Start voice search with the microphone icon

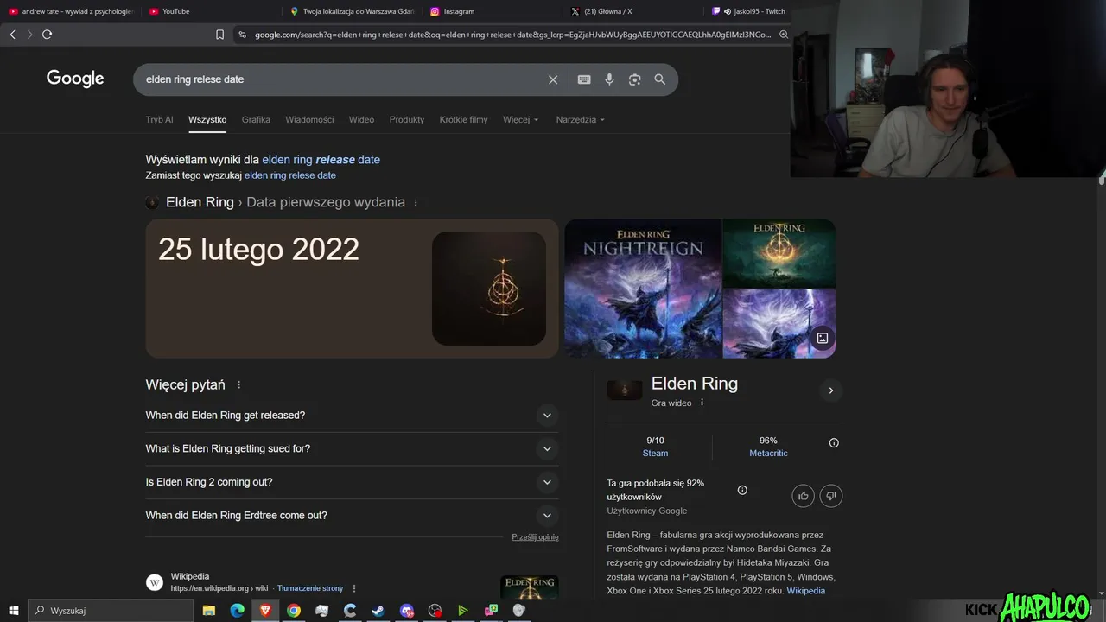pyautogui.click(x=609, y=79)
